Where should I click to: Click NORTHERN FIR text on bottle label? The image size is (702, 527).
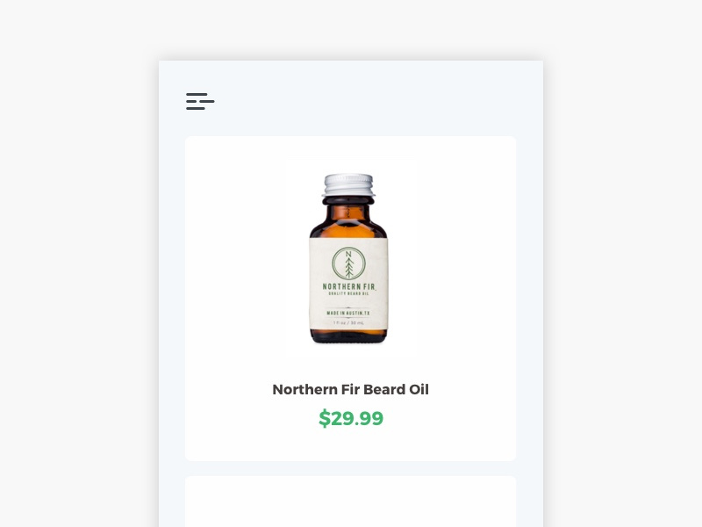pyautogui.click(x=348, y=286)
